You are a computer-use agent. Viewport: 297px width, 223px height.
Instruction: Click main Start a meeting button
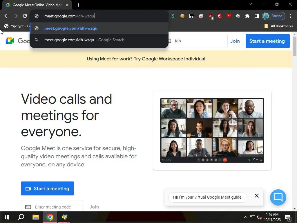[48, 188]
